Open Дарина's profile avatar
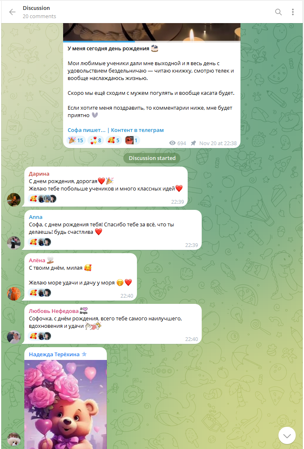The image size is (304, 449). point(14,200)
